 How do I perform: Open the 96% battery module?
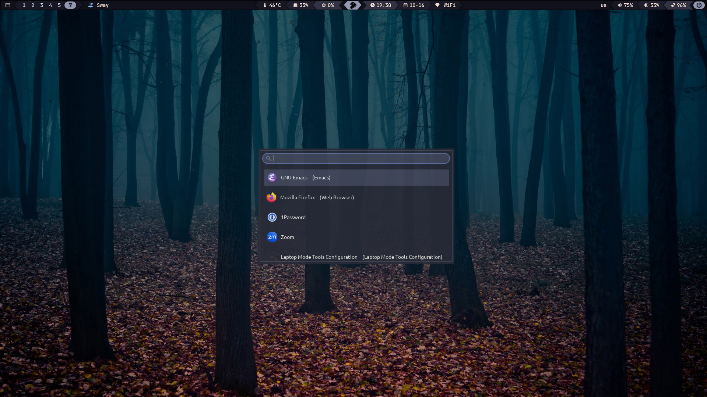click(x=682, y=5)
